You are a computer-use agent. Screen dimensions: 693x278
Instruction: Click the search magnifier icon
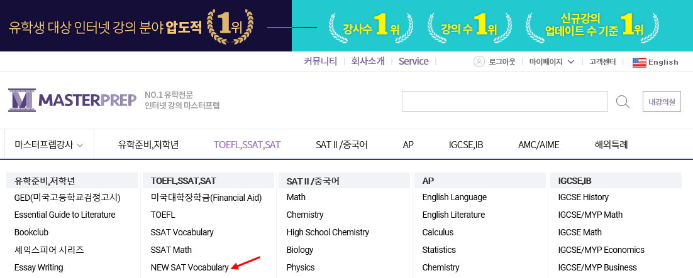point(623,102)
